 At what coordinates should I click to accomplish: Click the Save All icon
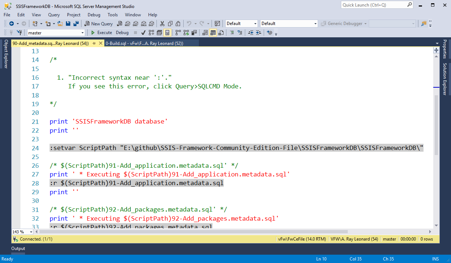(x=76, y=24)
